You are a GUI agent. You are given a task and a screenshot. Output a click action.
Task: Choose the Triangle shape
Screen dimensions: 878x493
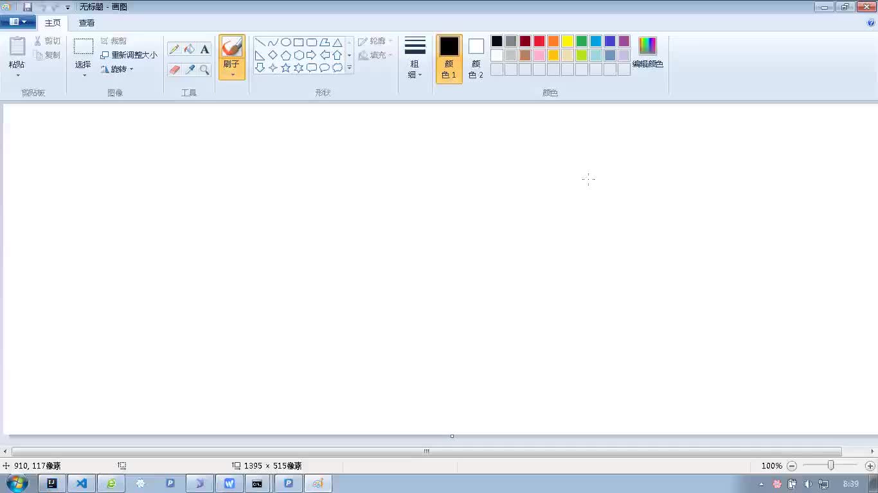337,42
